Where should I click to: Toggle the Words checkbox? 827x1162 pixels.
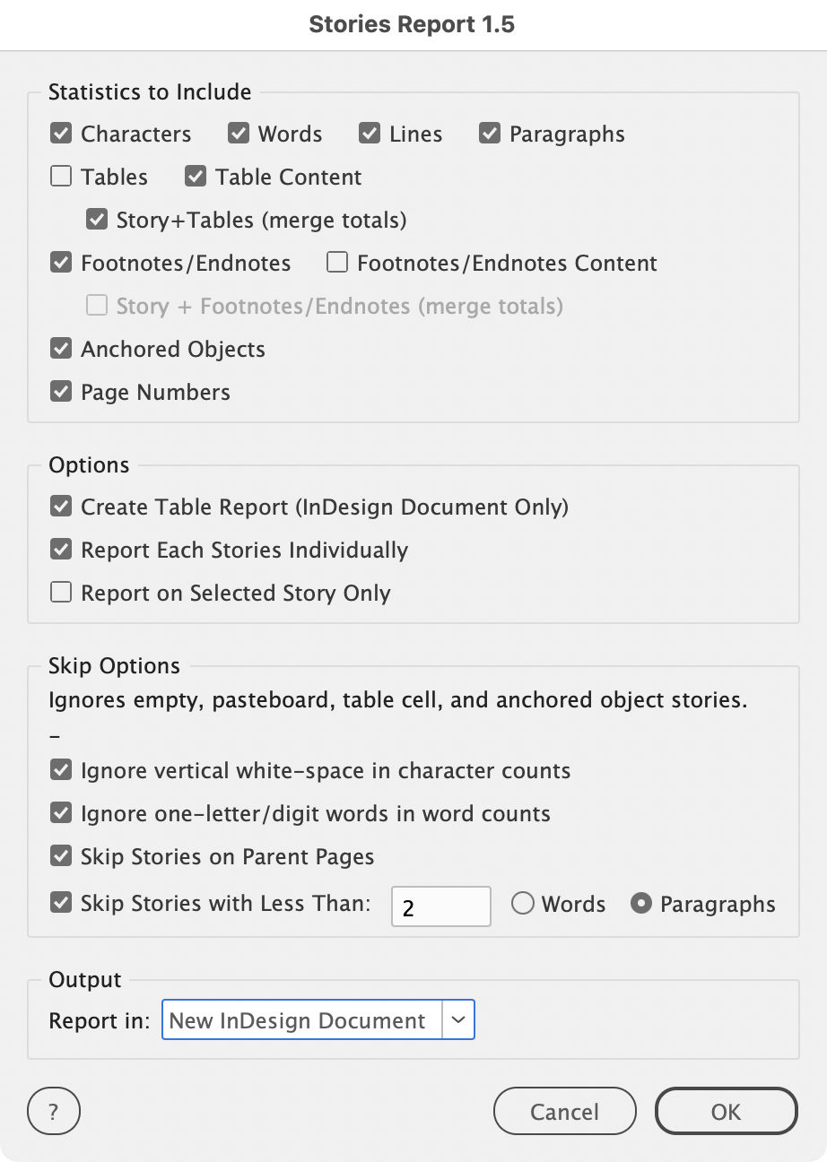point(239,134)
